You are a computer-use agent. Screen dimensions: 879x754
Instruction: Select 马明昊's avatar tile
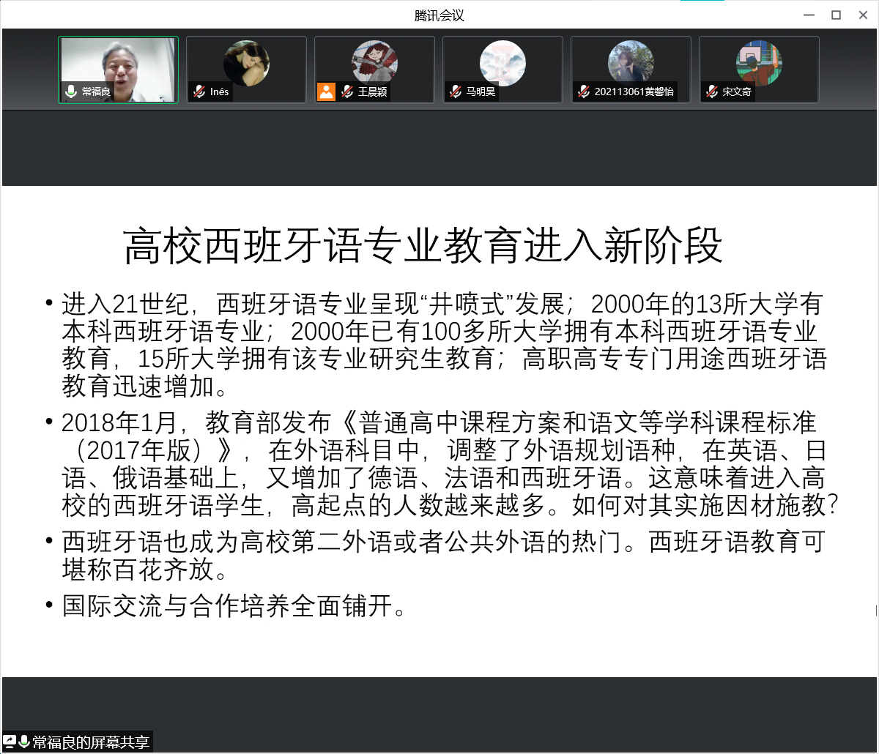(x=502, y=62)
